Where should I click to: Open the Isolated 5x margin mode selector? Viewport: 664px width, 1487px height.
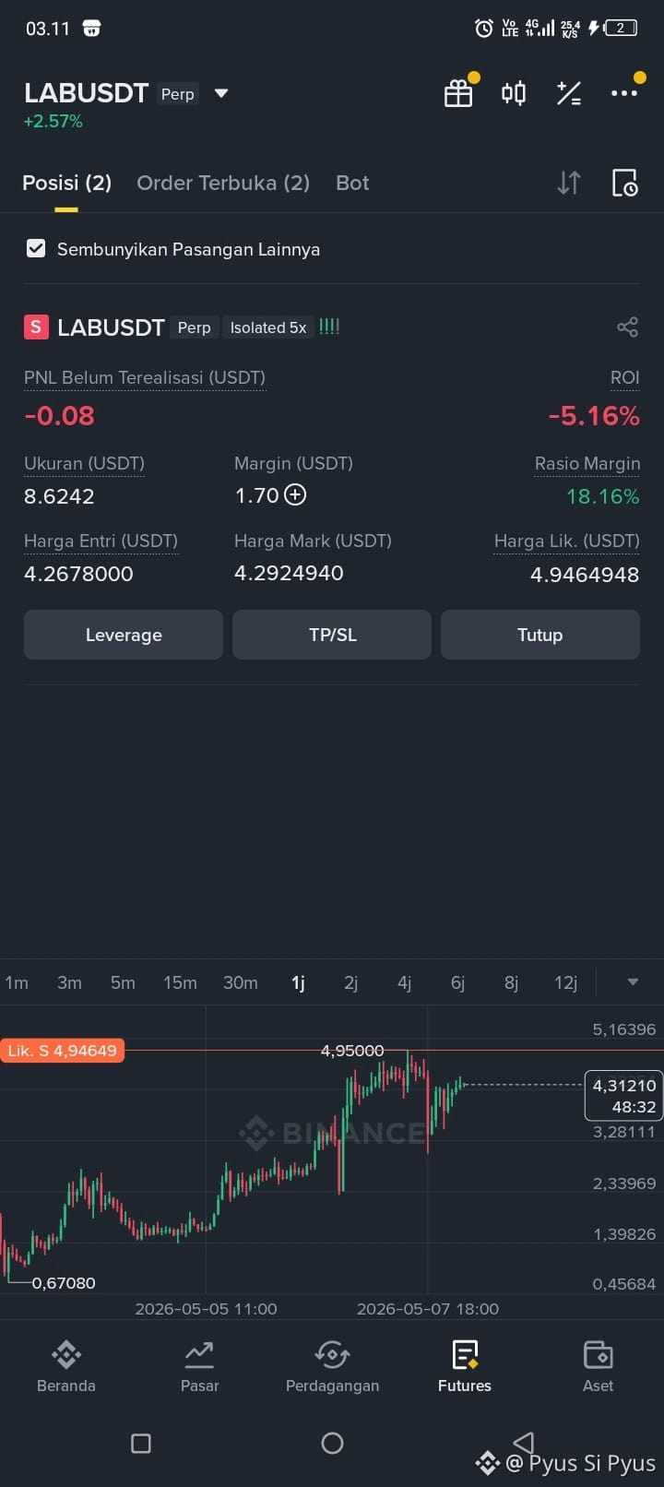[268, 327]
